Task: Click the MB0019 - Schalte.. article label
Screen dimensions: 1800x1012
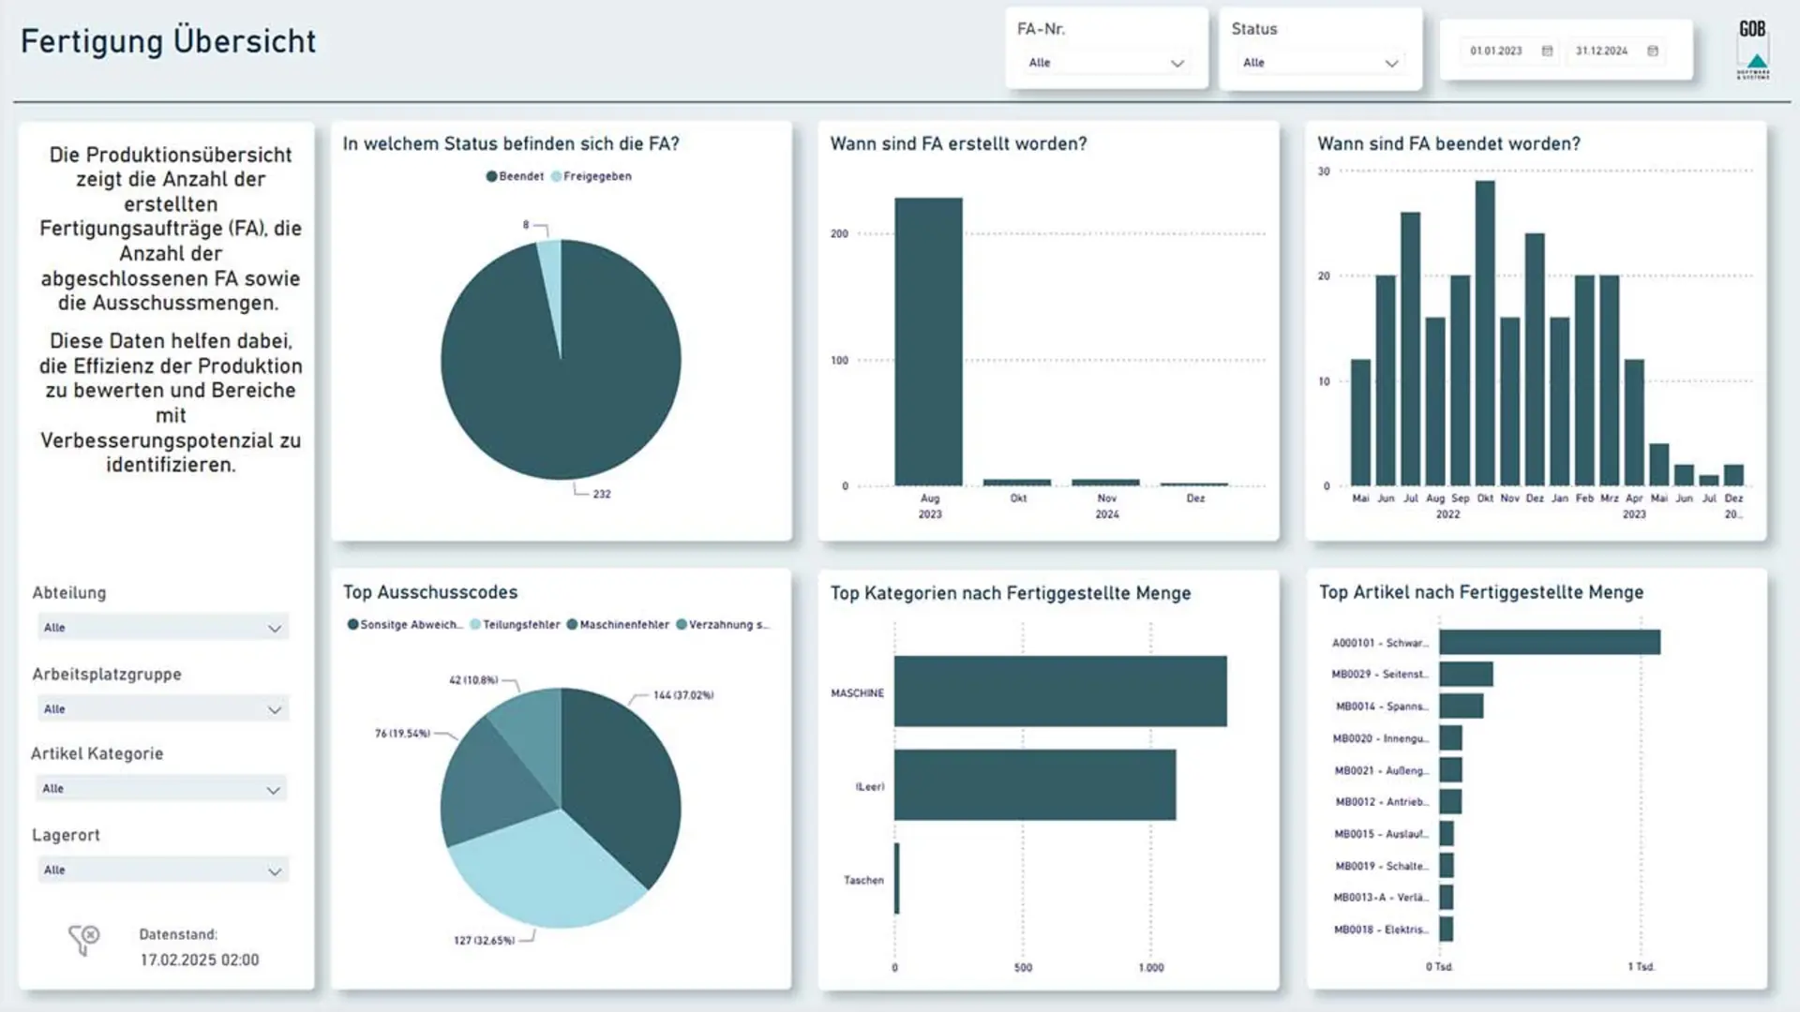Action: (x=1382, y=866)
